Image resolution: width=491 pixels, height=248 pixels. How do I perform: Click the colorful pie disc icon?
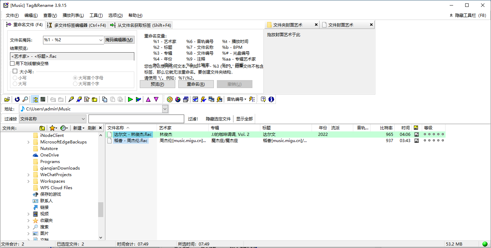click(x=178, y=99)
